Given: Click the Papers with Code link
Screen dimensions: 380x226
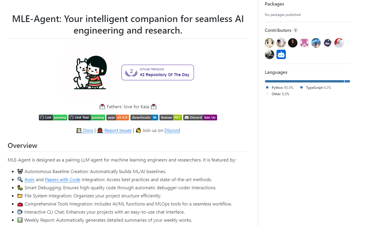Looking at the screenshot, I should tap(63, 180).
